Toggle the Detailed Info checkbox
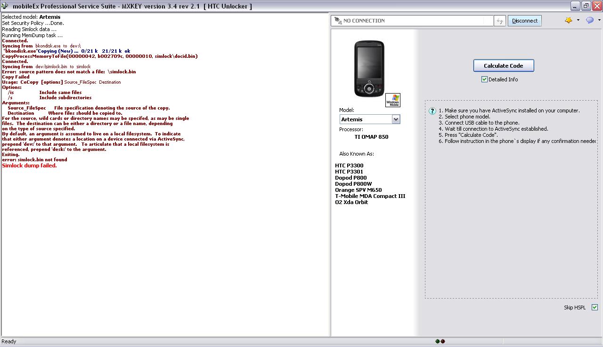Screen dimensions: 603x347 484,79
